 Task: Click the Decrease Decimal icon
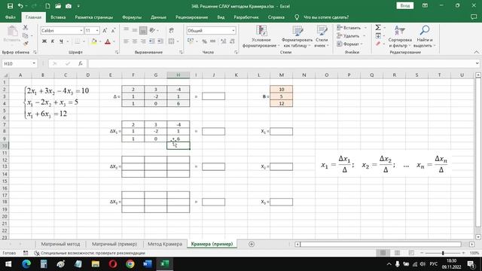[232, 41]
